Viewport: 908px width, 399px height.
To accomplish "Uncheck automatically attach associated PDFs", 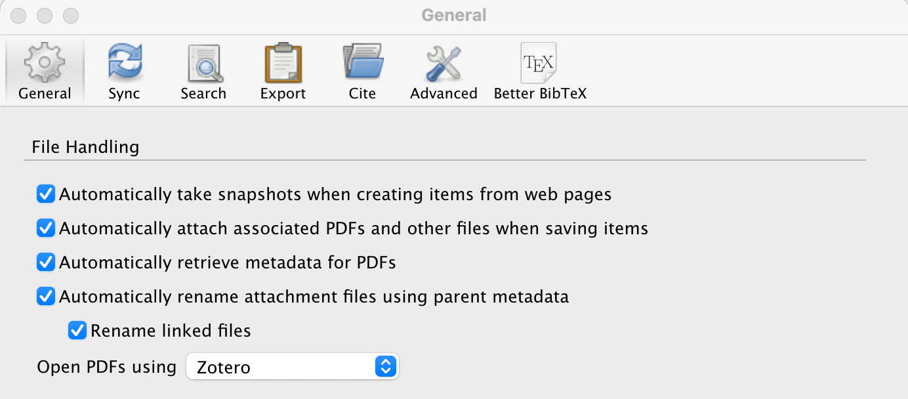I will (x=46, y=228).
